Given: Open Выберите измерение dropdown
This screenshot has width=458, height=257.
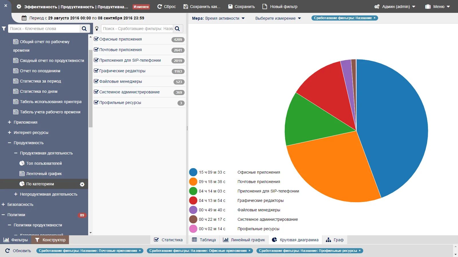Looking at the screenshot, I should click(x=278, y=18).
